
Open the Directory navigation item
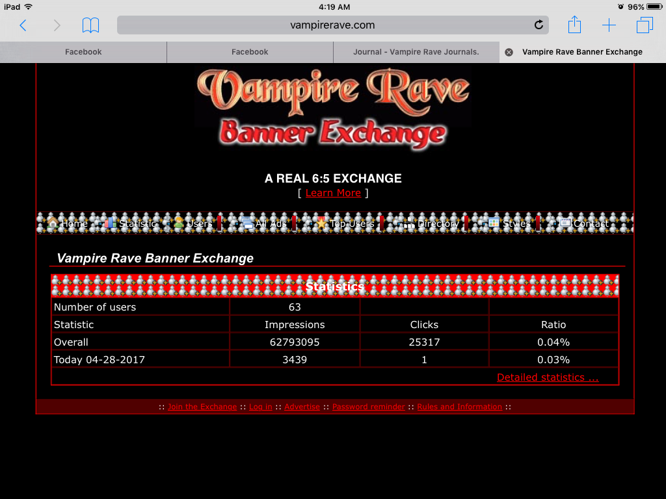(x=432, y=224)
